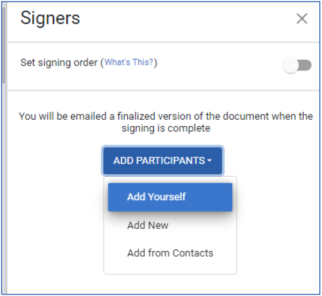This screenshot has height=296, width=322.
Task: Click the finalized version email notice text
Action: tap(166, 122)
